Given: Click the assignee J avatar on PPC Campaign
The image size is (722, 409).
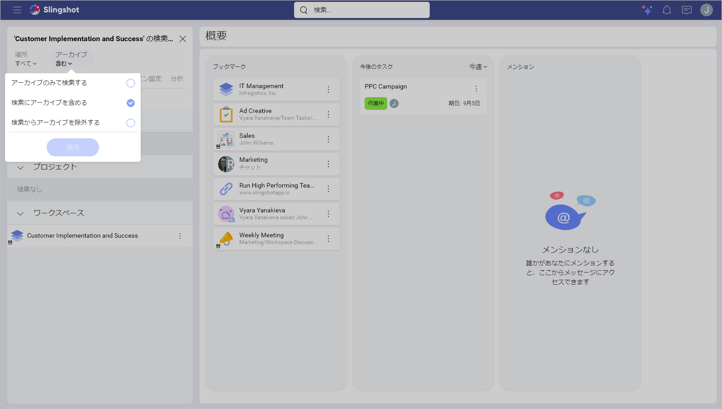Looking at the screenshot, I should click(x=394, y=103).
